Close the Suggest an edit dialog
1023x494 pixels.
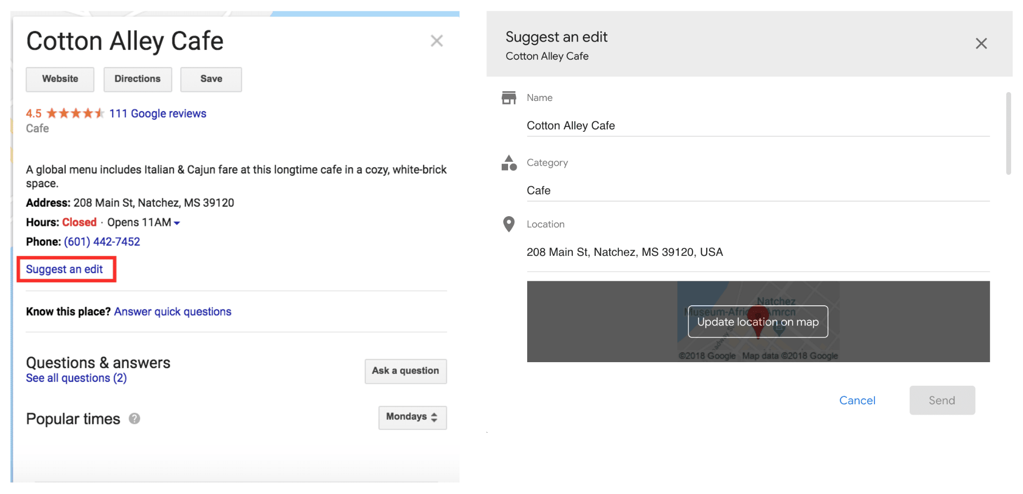(981, 44)
